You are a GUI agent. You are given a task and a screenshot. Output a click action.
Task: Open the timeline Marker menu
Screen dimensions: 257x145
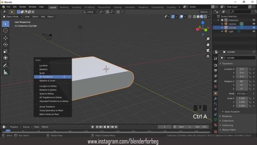[x=45, y=127]
